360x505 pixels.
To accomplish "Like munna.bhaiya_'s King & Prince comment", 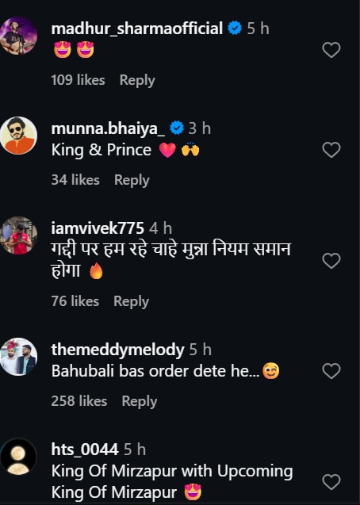I will [x=331, y=150].
